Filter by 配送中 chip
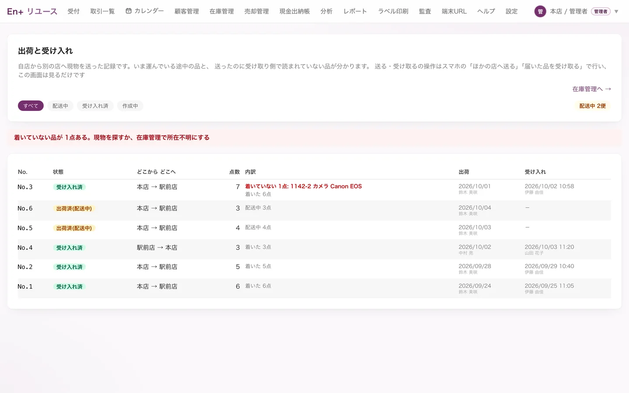The width and height of the screenshot is (629, 393). (60, 106)
